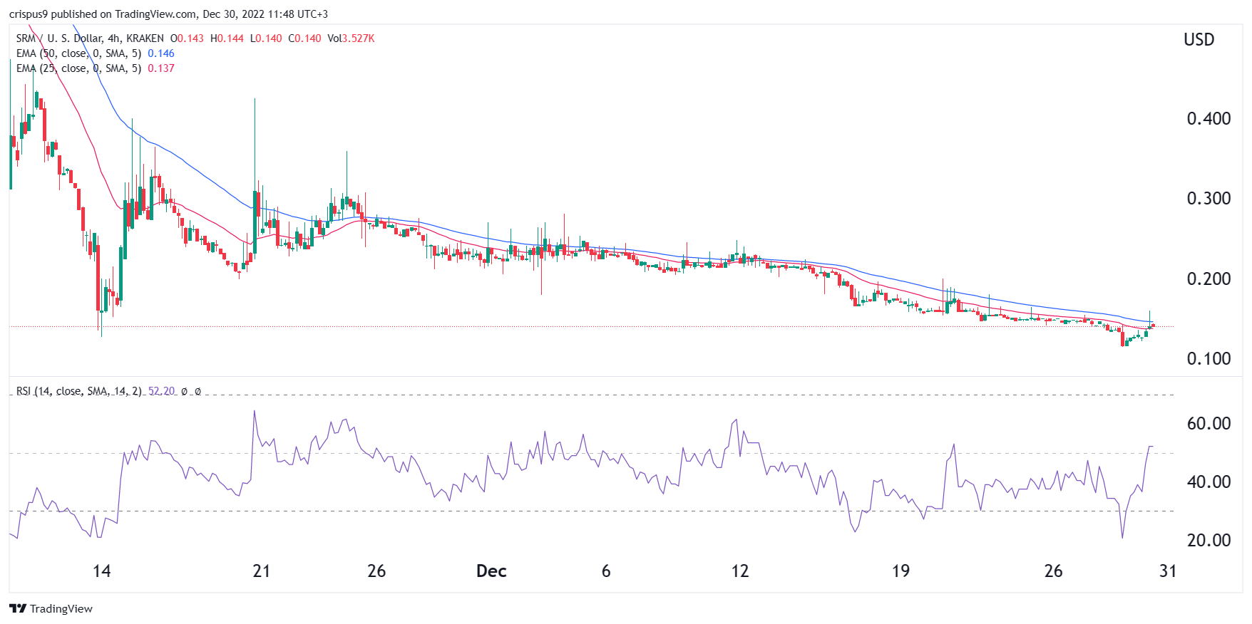Click the USD currency label
Image resolution: width=1252 pixels, height=624 pixels.
coord(1199,40)
